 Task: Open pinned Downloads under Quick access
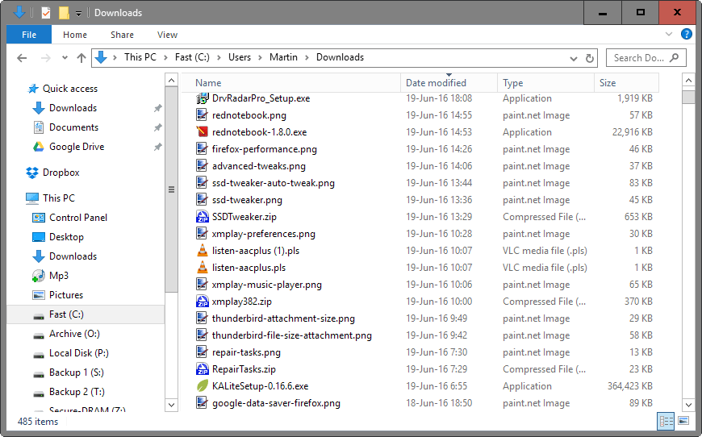73,108
